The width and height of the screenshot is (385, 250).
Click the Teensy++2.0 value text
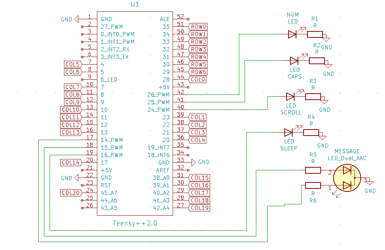[x=135, y=223]
